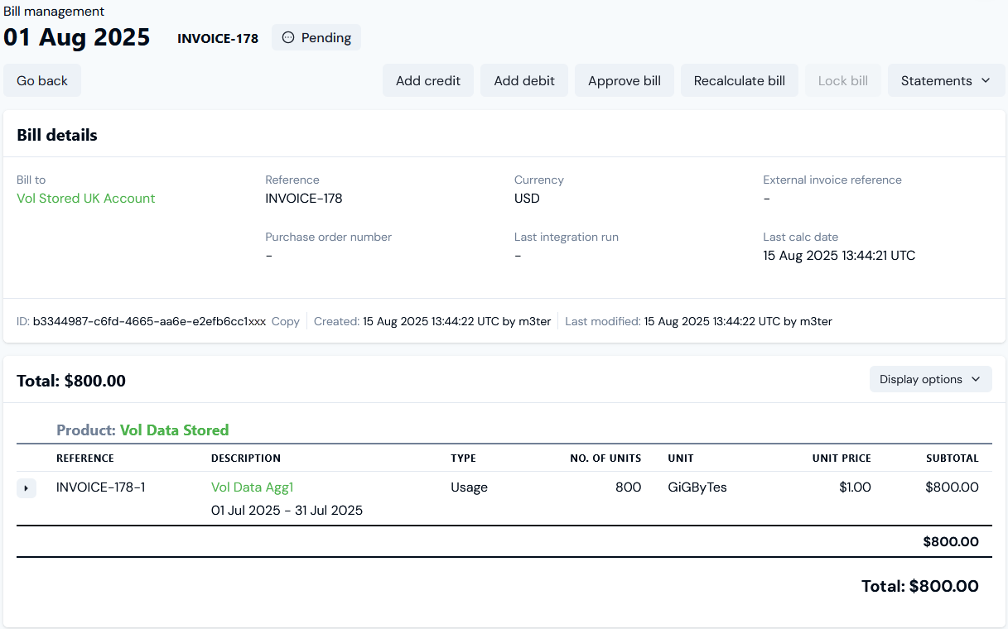
Task: Click the NO. OF UNITS column header
Action: tap(605, 459)
